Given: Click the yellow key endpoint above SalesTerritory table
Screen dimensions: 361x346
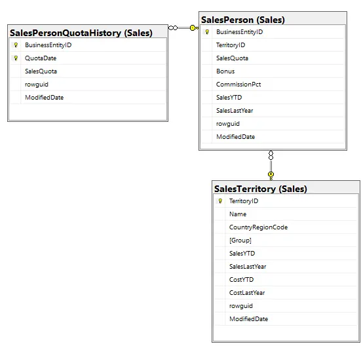Looking at the screenshot, I should click(271, 176).
